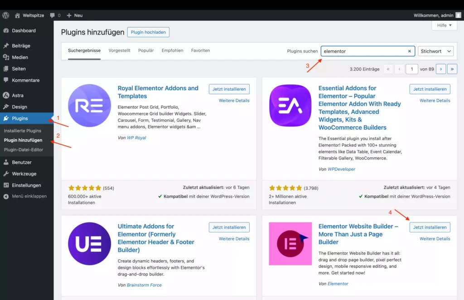Click the Plugin hochladen button
Screen dimensions: 464x300
coord(148,32)
